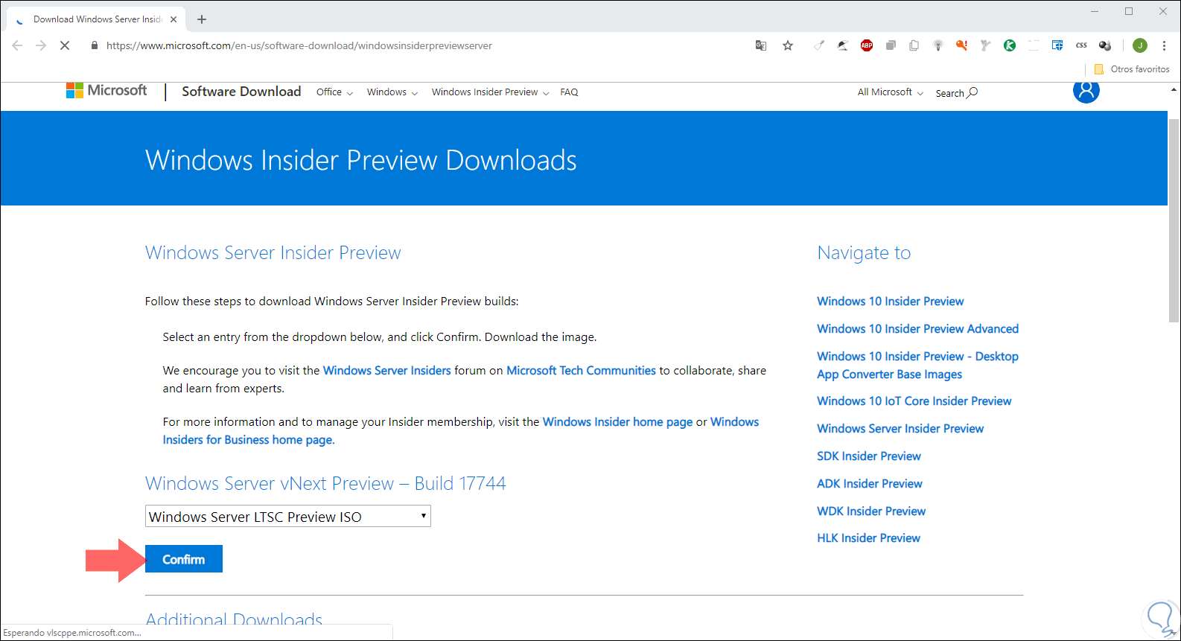
Task: Expand the Office dropdown menu
Action: [x=334, y=92]
